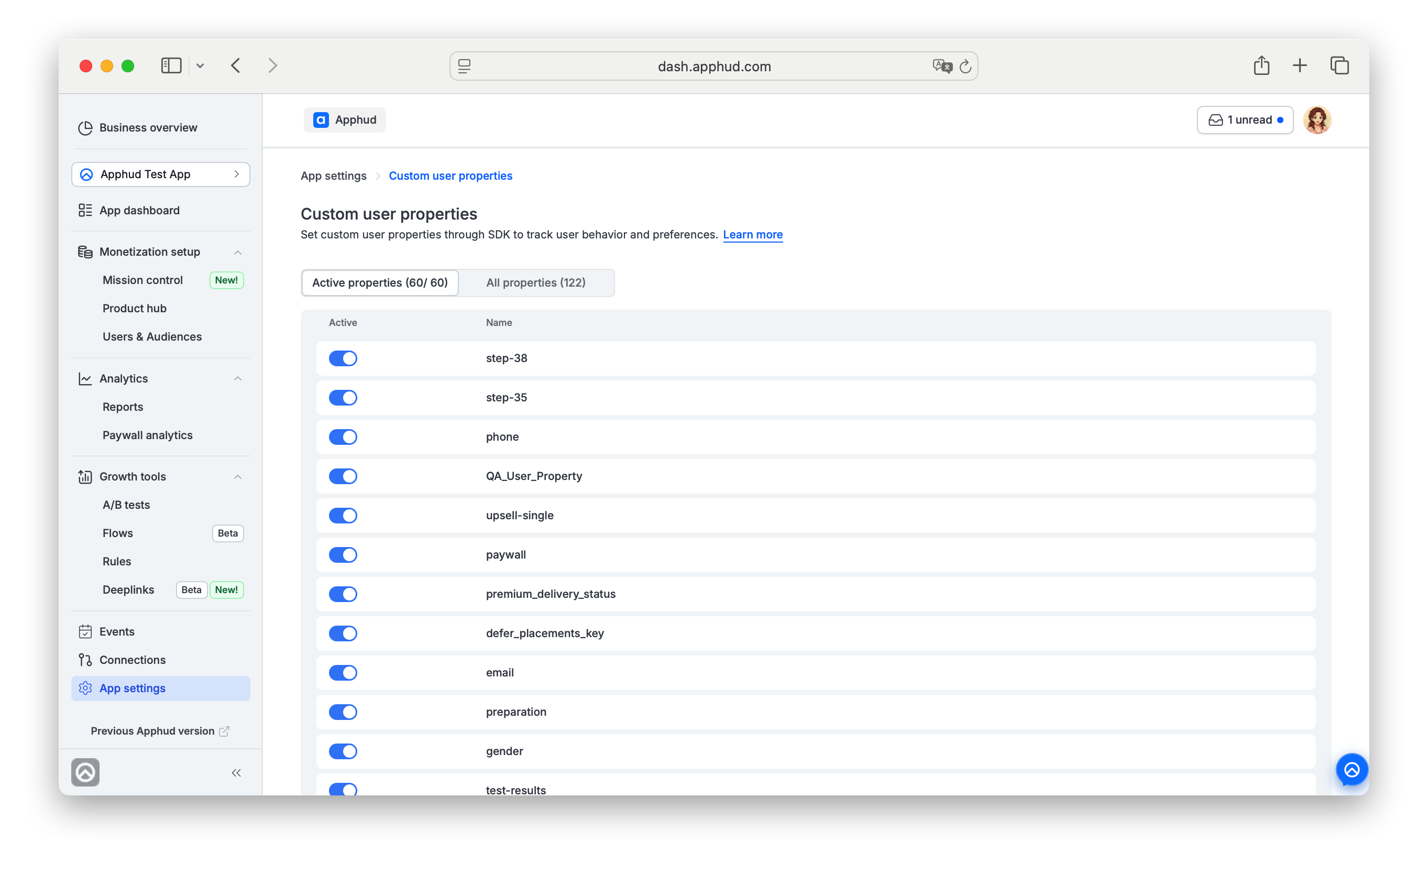Click the Growth tools icon

click(x=85, y=476)
